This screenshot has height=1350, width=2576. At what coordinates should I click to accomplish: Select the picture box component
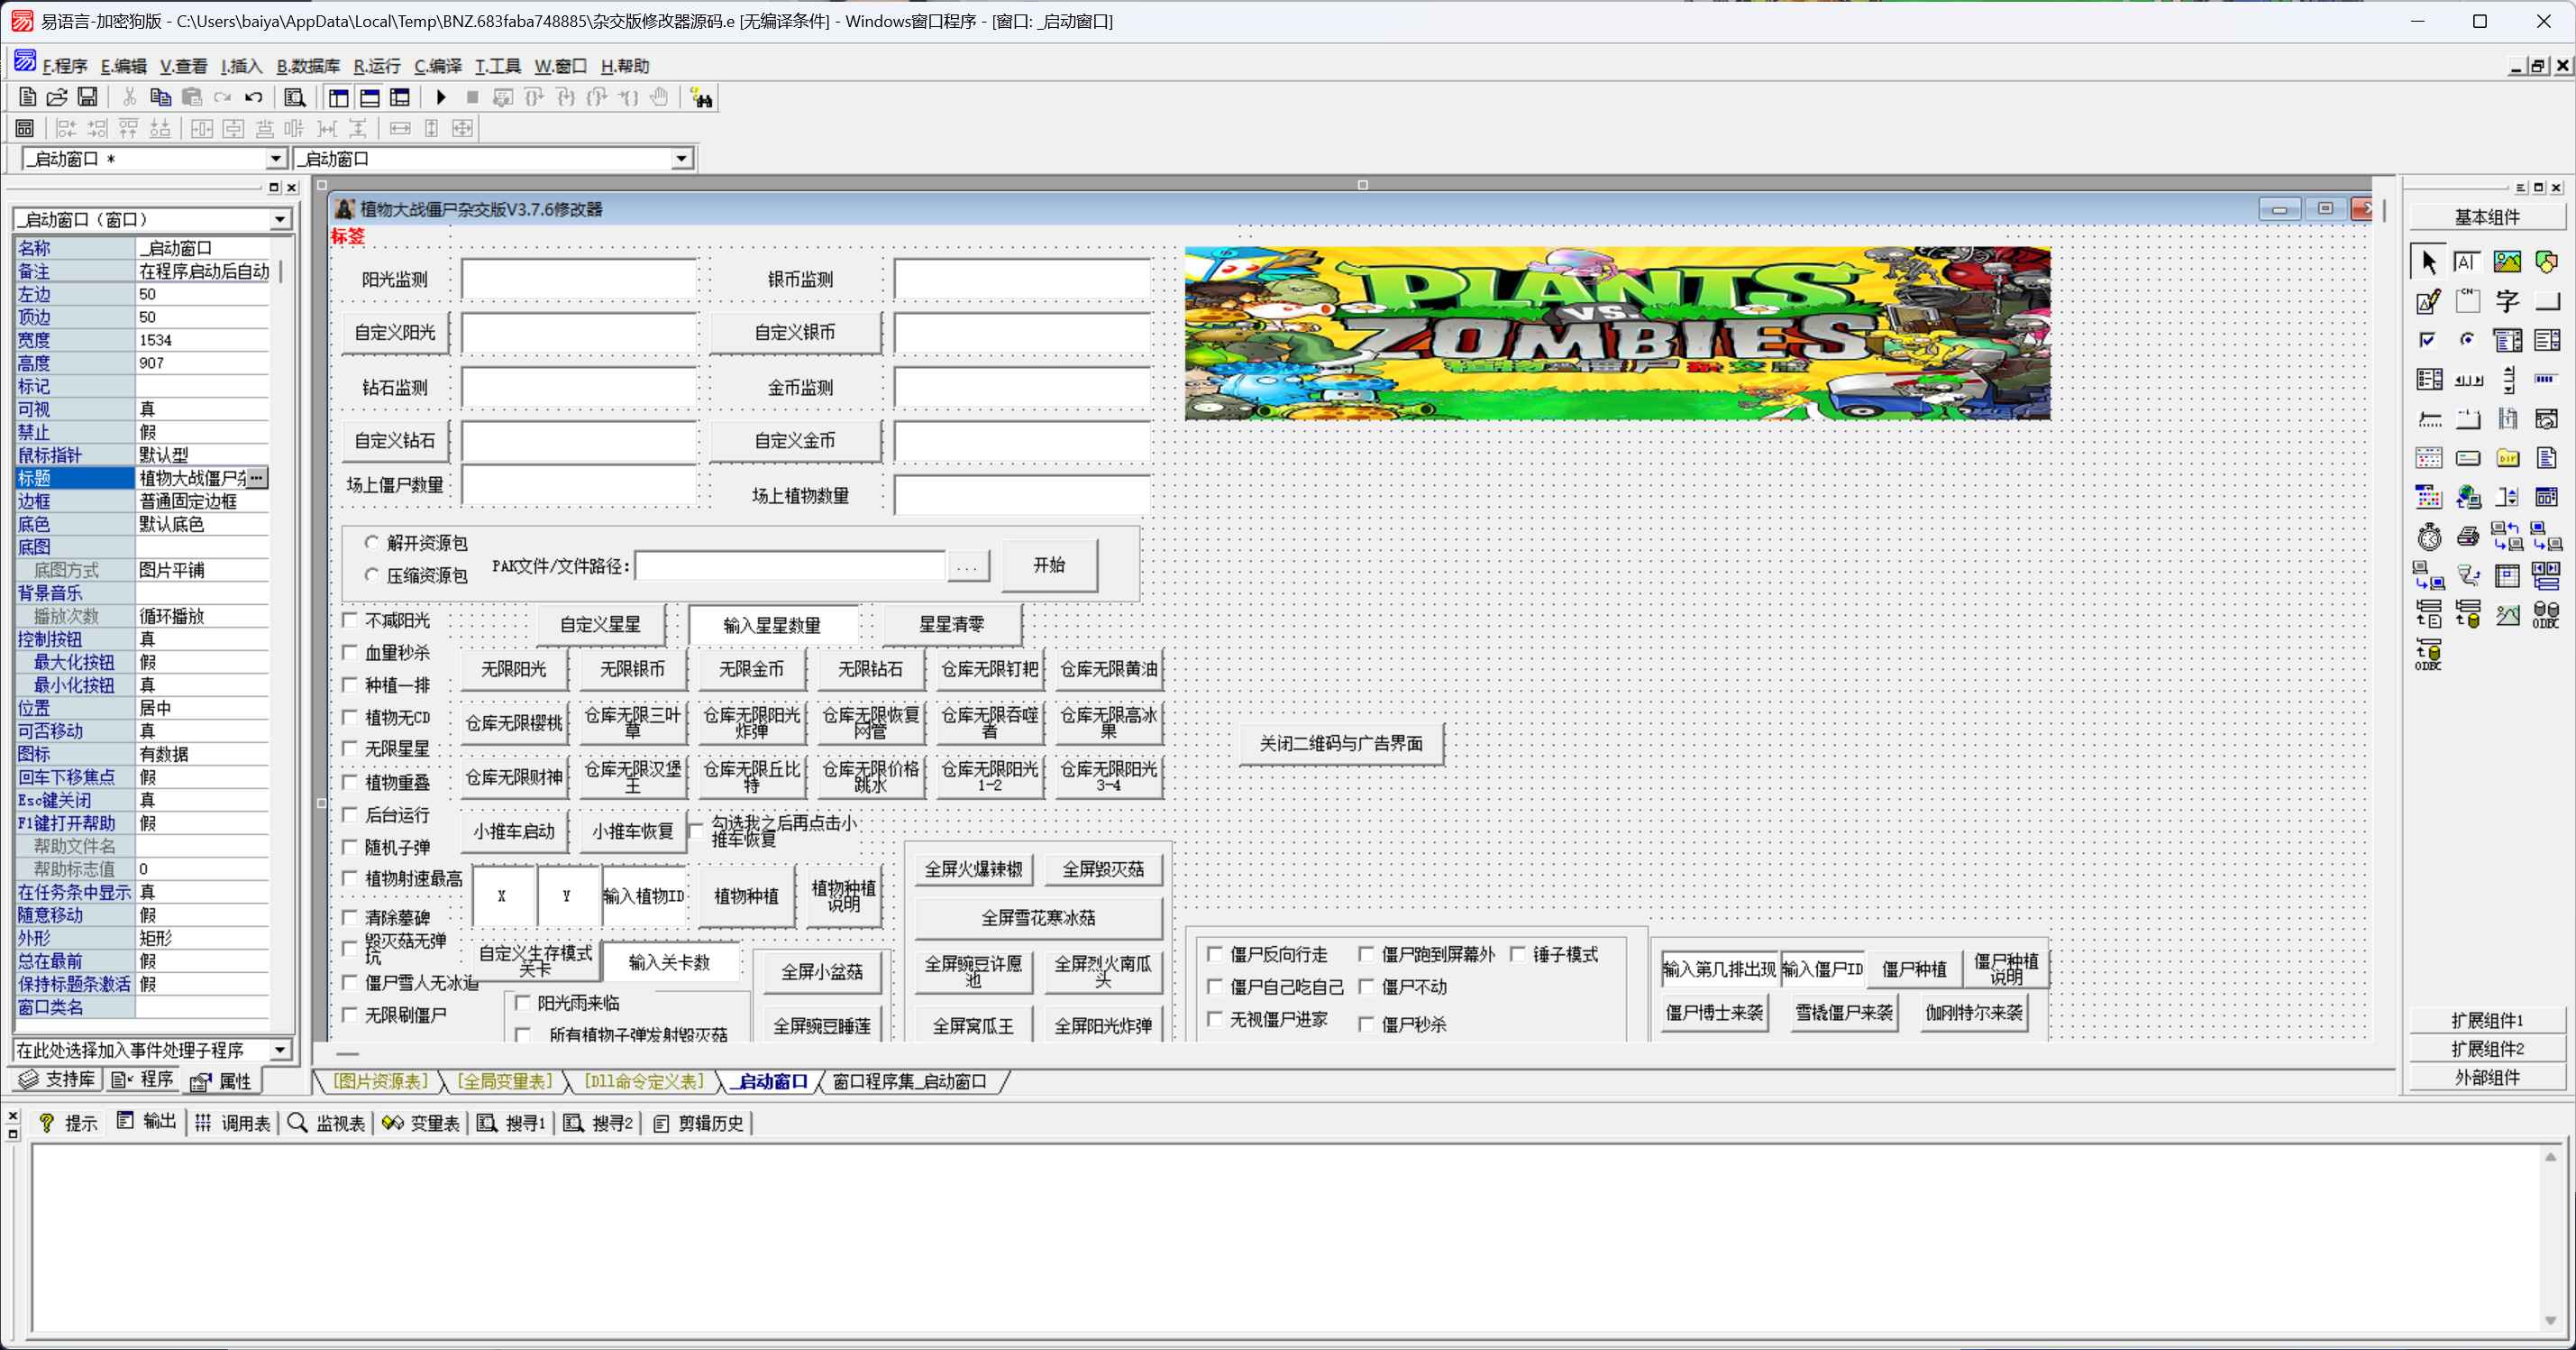click(2507, 262)
